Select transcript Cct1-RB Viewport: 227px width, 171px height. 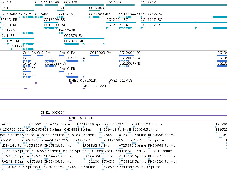18,46
